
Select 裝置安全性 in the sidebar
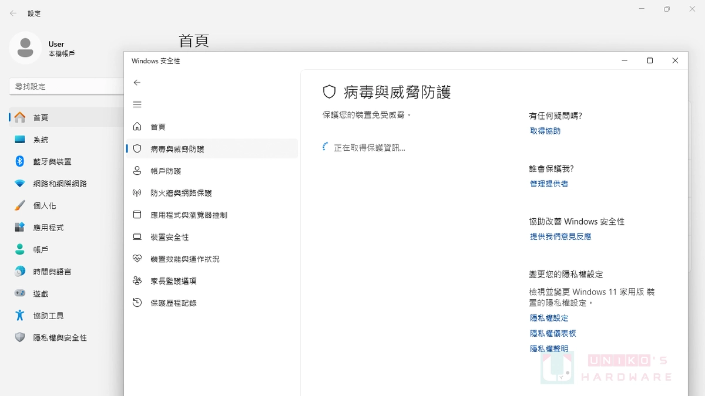click(211, 237)
